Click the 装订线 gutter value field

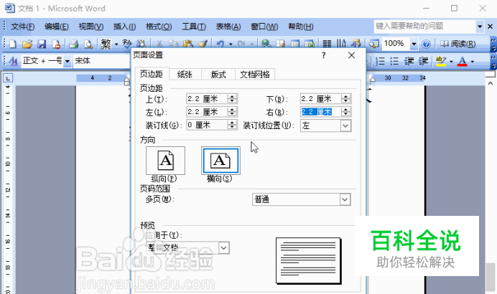[207, 125]
